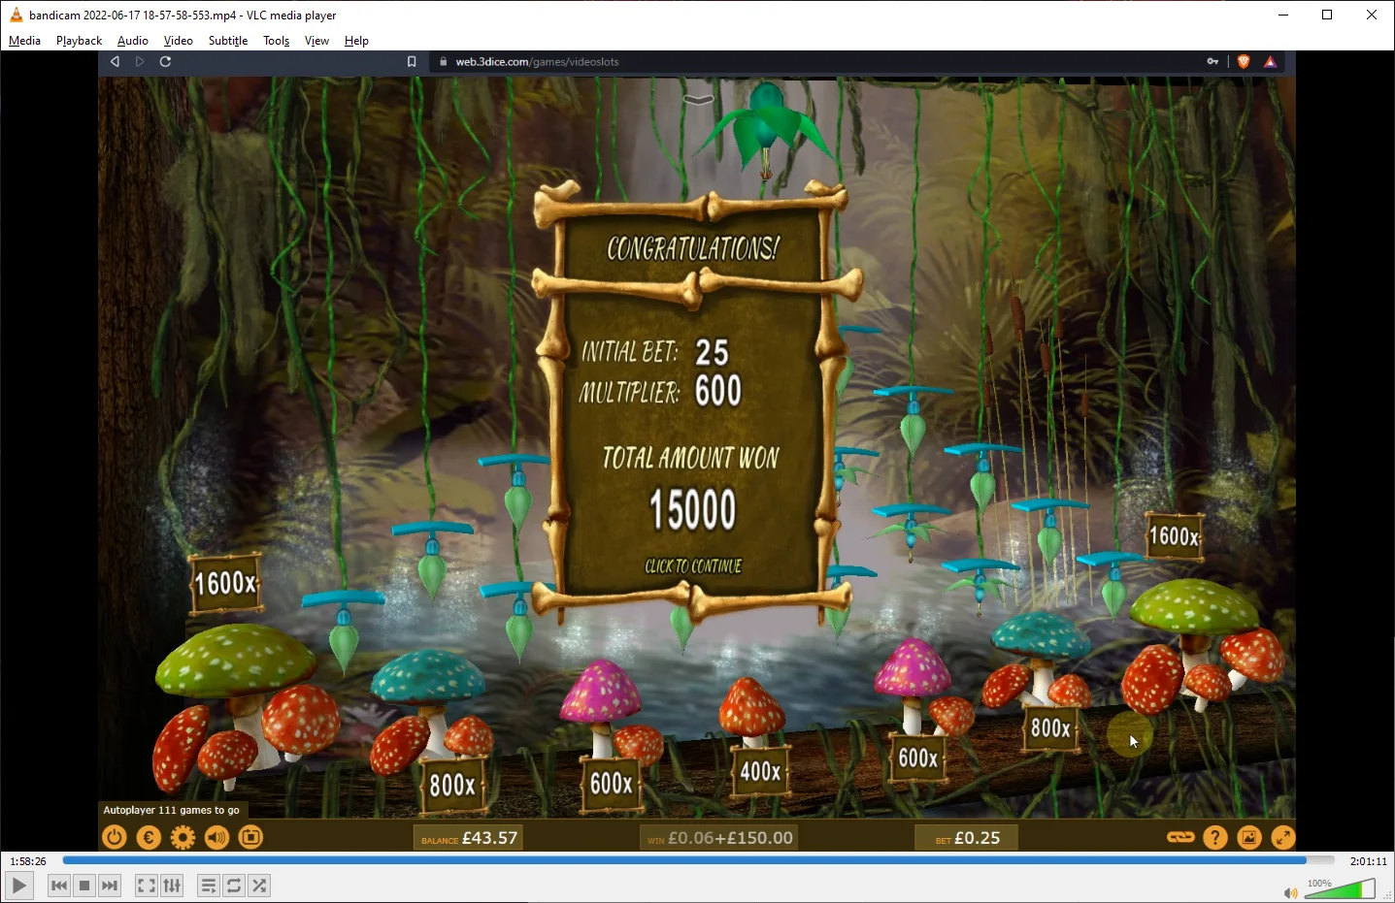The image size is (1395, 903).
Task: Click the game autoplay icon next to sound
Action: [x=250, y=837]
